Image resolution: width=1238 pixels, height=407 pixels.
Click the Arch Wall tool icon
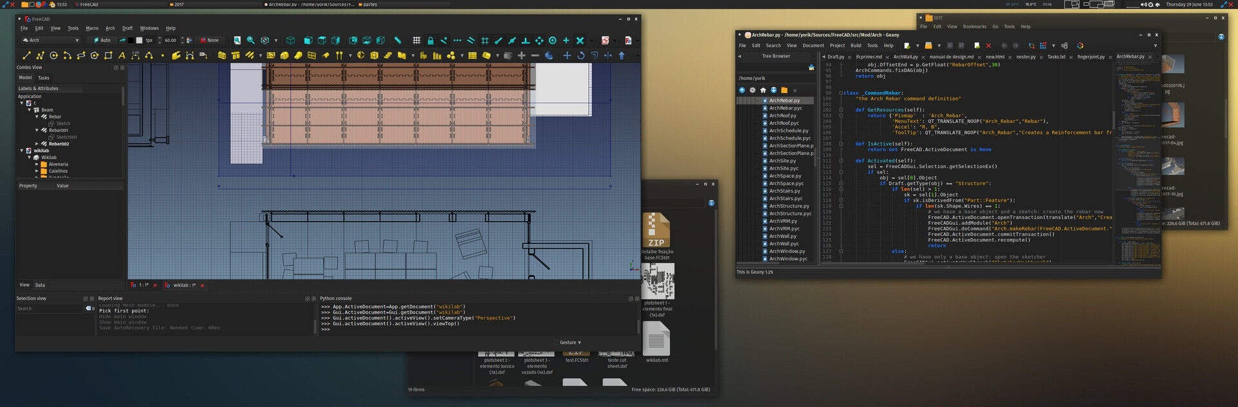(x=222, y=55)
